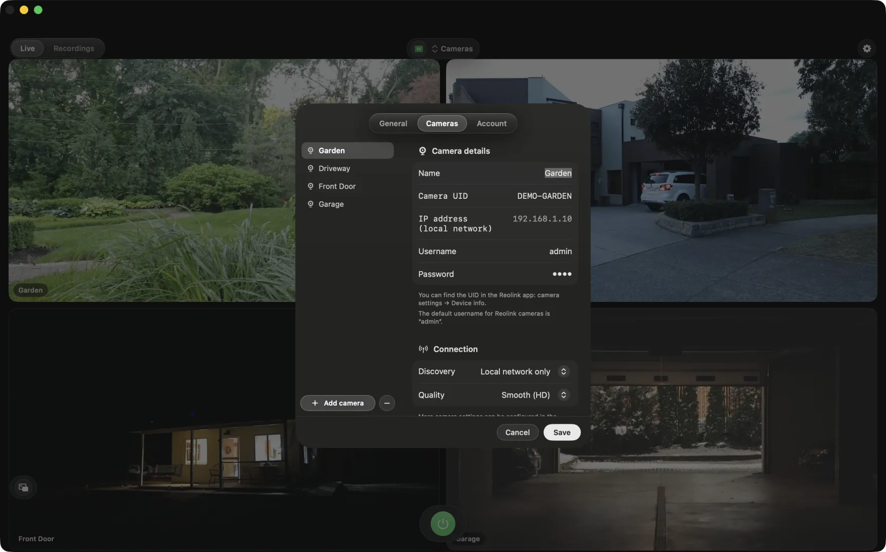Save the camera settings

[x=562, y=432]
